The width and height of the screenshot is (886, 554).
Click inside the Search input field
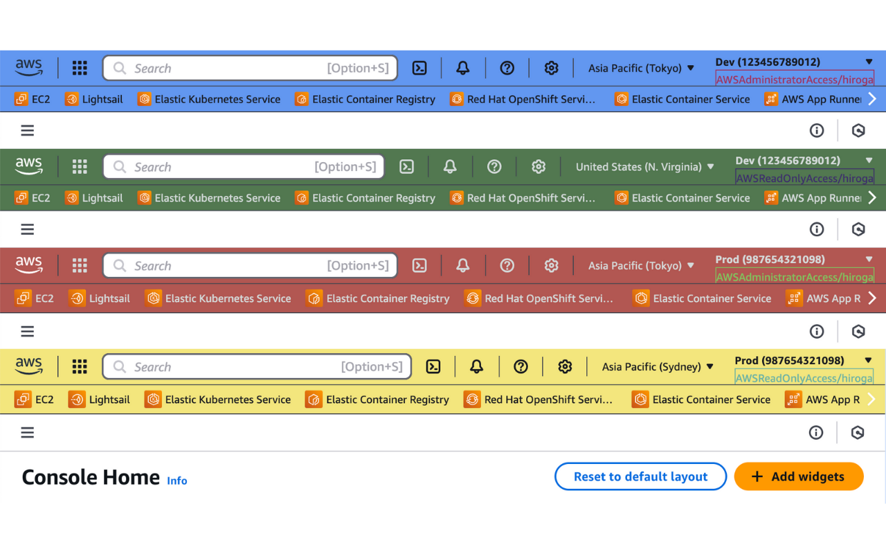click(x=249, y=68)
